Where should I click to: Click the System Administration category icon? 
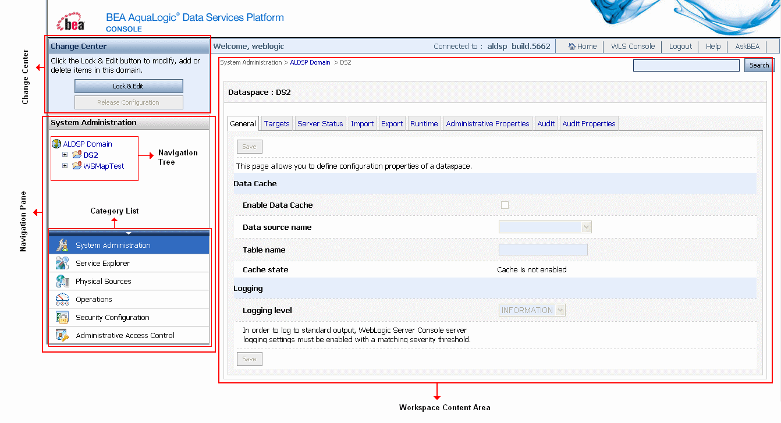tap(62, 246)
